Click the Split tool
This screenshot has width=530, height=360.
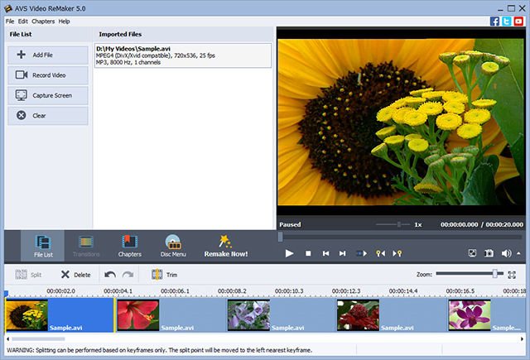click(28, 275)
